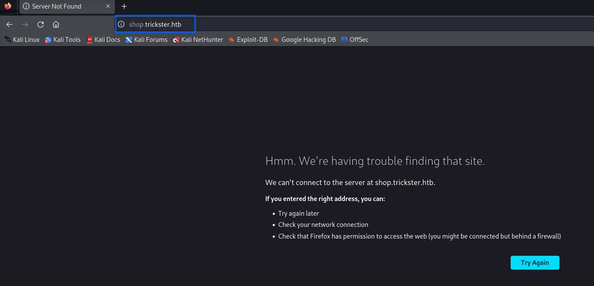Click "Check your network connection" bullet text

323,225
